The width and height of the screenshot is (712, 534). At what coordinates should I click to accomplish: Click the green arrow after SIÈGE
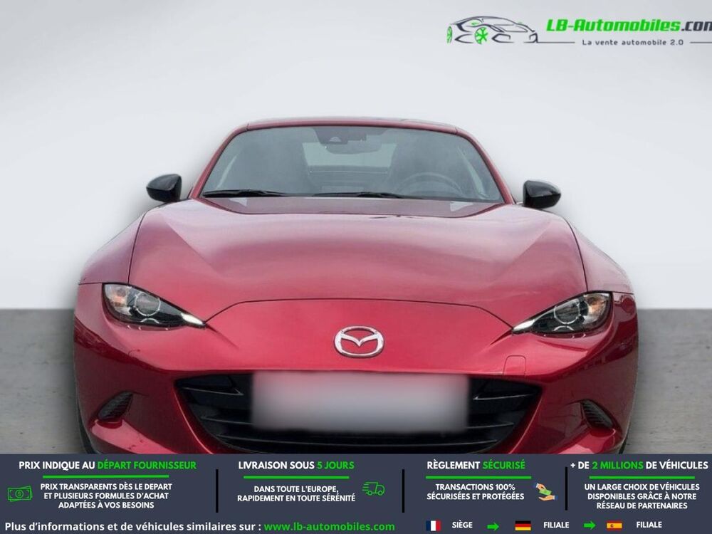click(493, 526)
